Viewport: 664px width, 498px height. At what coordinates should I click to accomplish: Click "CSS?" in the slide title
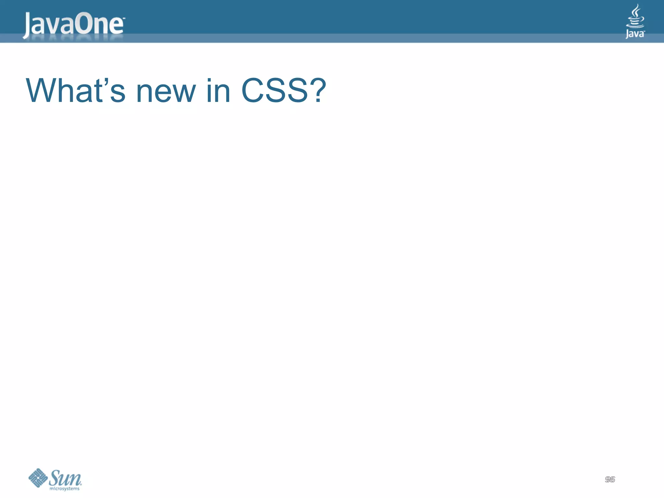[x=284, y=90]
